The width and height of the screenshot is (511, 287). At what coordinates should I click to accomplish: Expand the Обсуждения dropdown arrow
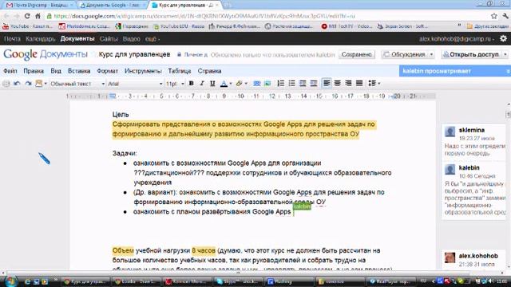pos(431,55)
